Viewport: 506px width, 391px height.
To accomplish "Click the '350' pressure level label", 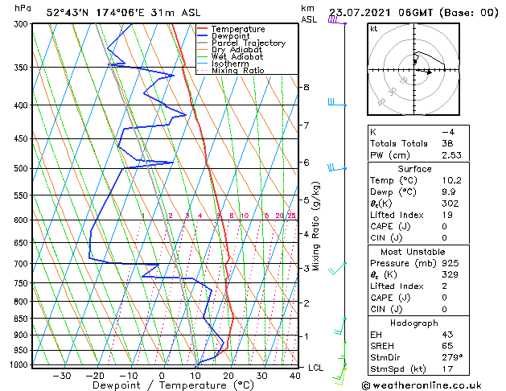I will (23, 68).
